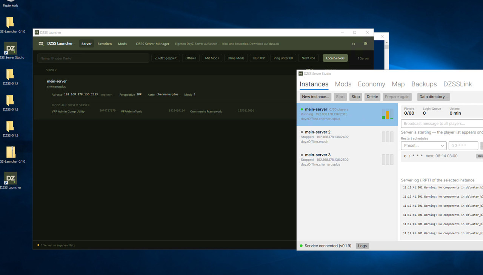The height and width of the screenshot is (275, 483).
Task: Click the New instance... button
Action: 315,97
